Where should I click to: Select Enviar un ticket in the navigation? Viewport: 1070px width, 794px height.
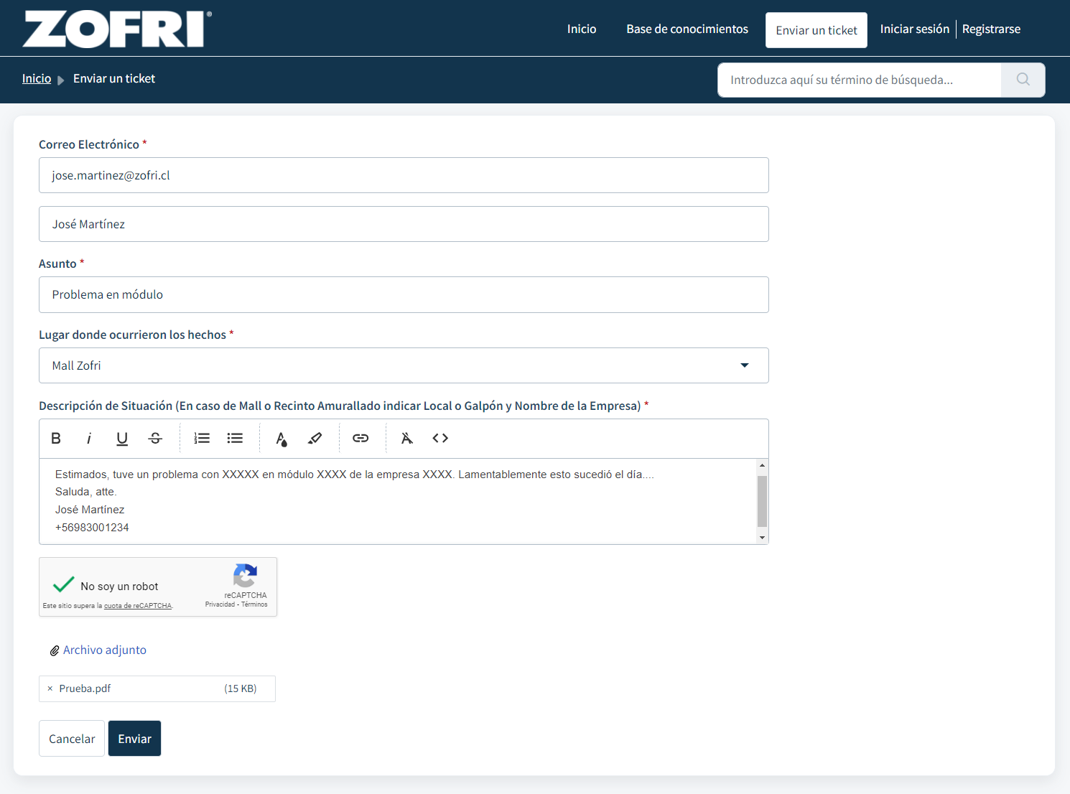(x=817, y=30)
